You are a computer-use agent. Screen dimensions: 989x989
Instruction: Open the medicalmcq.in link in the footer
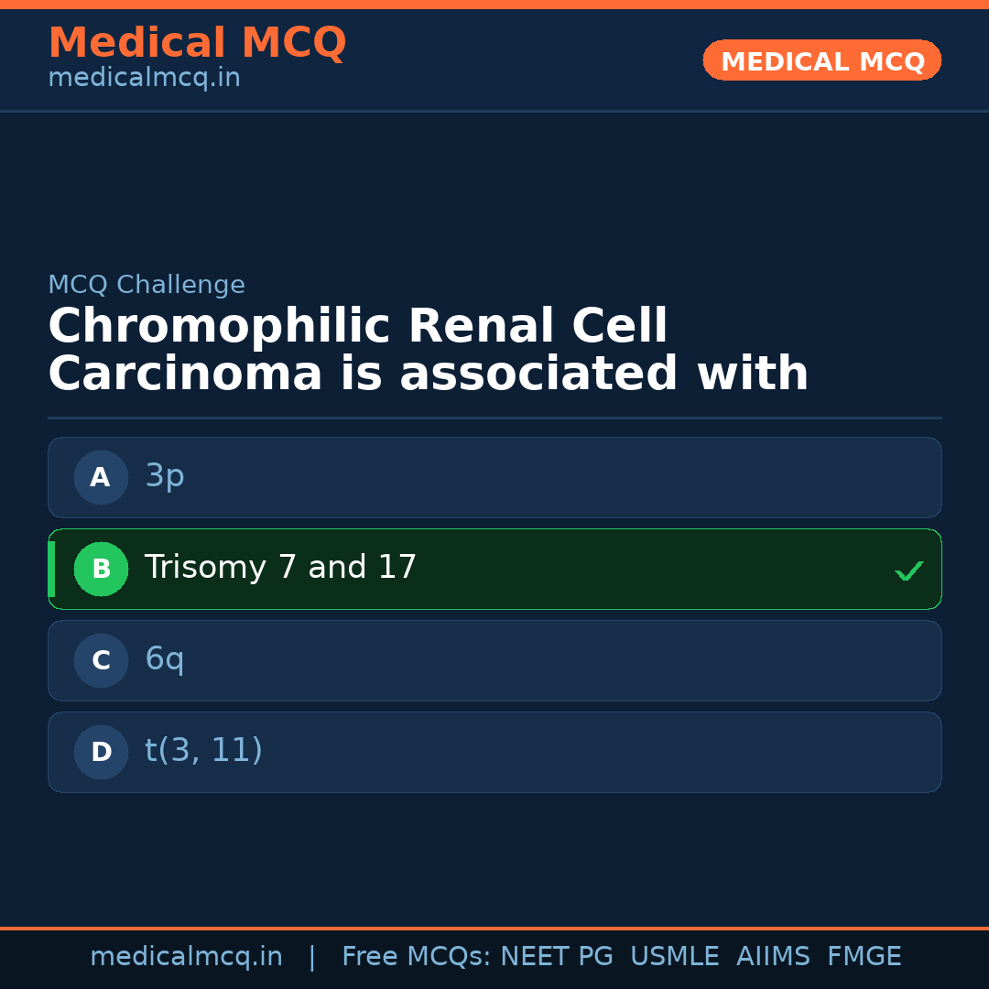(186, 957)
